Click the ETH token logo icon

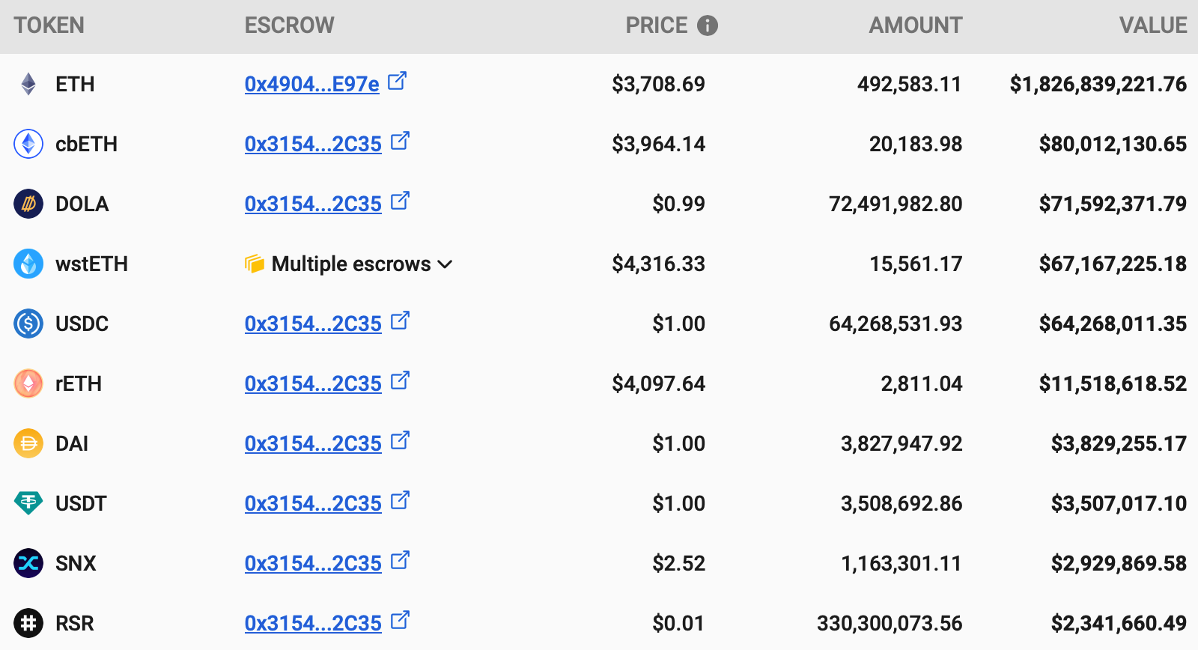pyautogui.click(x=28, y=84)
